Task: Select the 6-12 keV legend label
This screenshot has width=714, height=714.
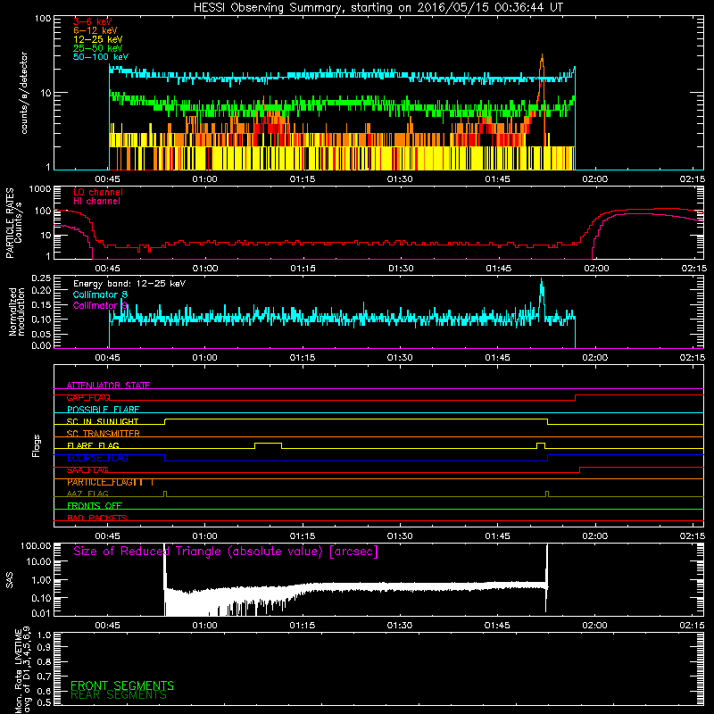Action: click(x=95, y=30)
